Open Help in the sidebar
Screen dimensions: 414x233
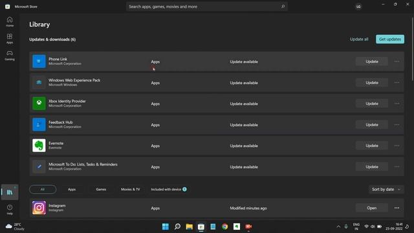(x=10, y=209)
